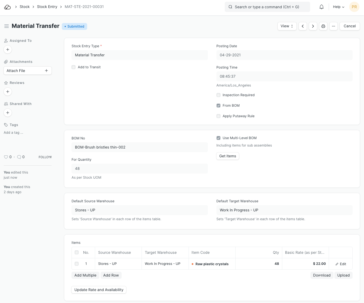Open the PR user avatar menu
364x303 pixels.
pos(354,7)
